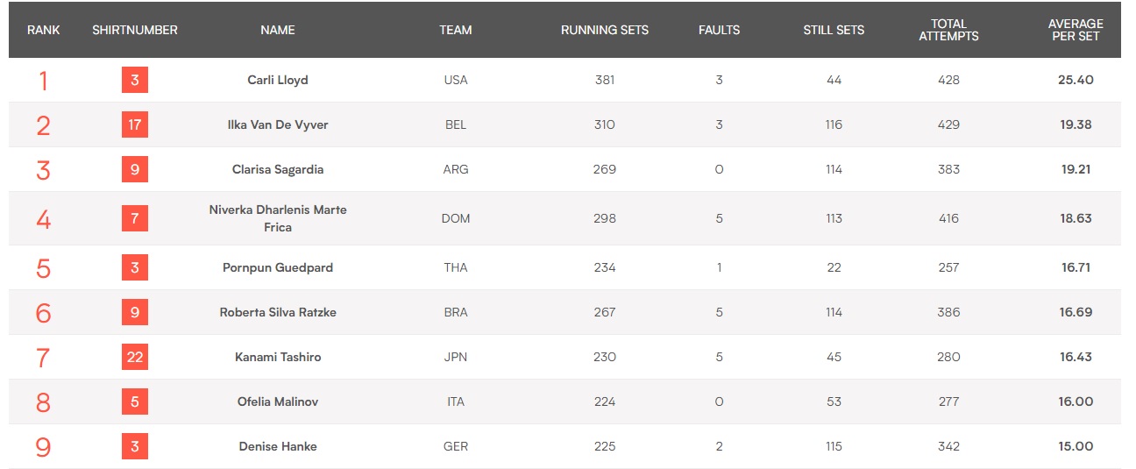1136x469 pixels.
Task: Click Pornpun Guedpard player name
Action: tap(278, 267)
